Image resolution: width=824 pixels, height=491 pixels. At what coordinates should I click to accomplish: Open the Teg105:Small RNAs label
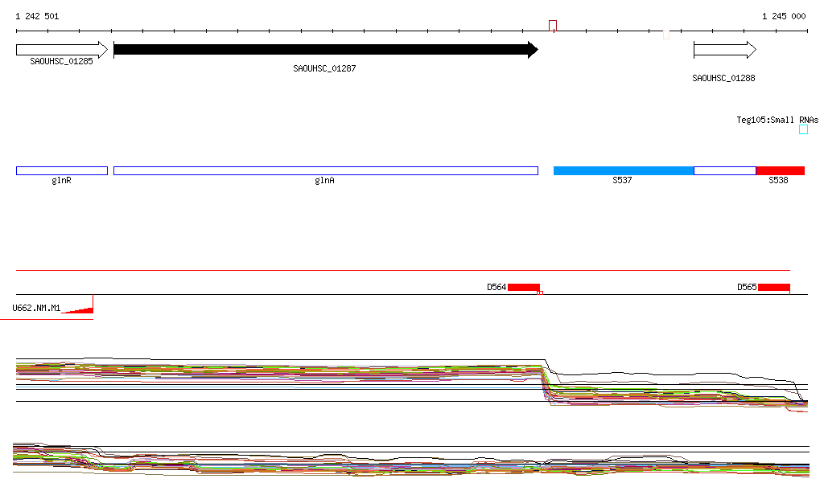[x=777, y=120]
